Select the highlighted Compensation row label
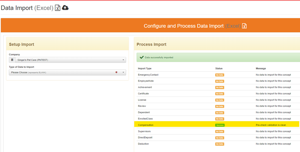Image resolution: width=300 pixels, height=152 pixels. (146, 125)
